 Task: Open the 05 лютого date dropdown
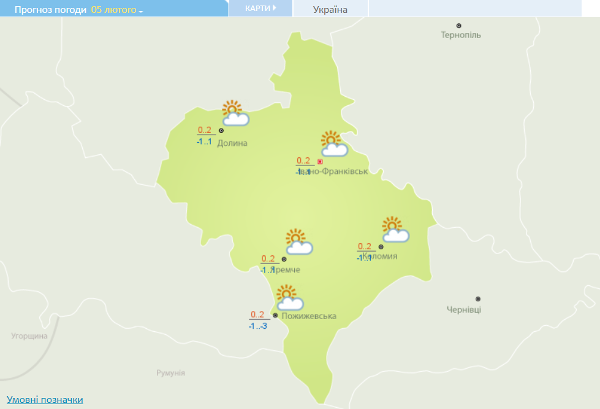116,10
